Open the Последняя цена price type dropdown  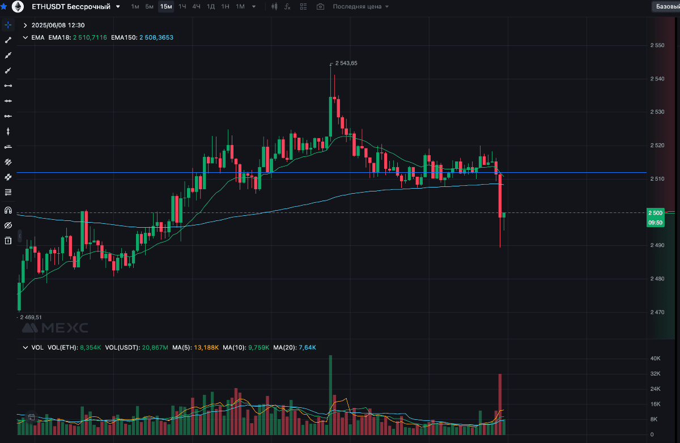click(x=361, y=7)
